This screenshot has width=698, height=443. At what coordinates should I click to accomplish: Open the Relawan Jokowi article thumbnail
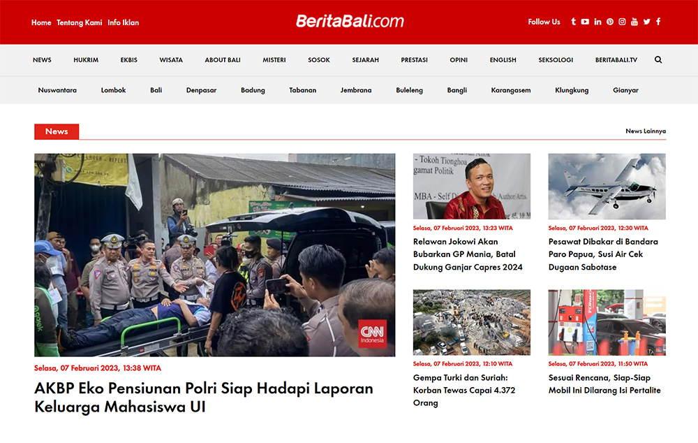point(472,187)
